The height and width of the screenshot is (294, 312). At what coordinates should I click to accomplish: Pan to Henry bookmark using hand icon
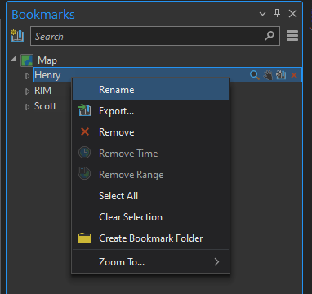click(x=268, y=75)
